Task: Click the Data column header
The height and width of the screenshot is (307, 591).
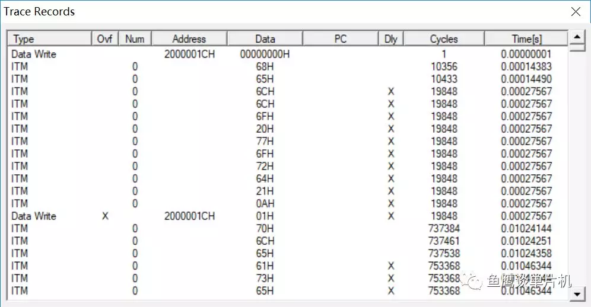Action: click(x=265, y=39)
